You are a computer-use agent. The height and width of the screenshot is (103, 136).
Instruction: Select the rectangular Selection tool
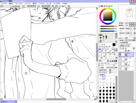tap(100, 44)
